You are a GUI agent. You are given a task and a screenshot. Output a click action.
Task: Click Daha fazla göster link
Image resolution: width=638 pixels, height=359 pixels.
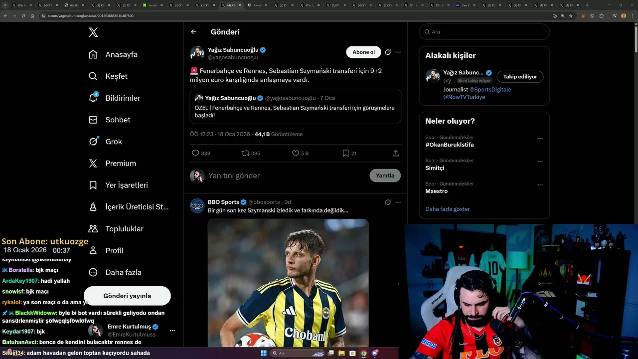click(448, 209)
